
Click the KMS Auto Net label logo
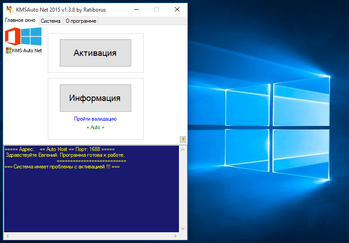pos(24,50)
